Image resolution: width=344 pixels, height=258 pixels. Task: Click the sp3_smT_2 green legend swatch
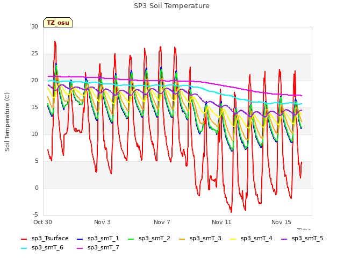click(131, 239)
